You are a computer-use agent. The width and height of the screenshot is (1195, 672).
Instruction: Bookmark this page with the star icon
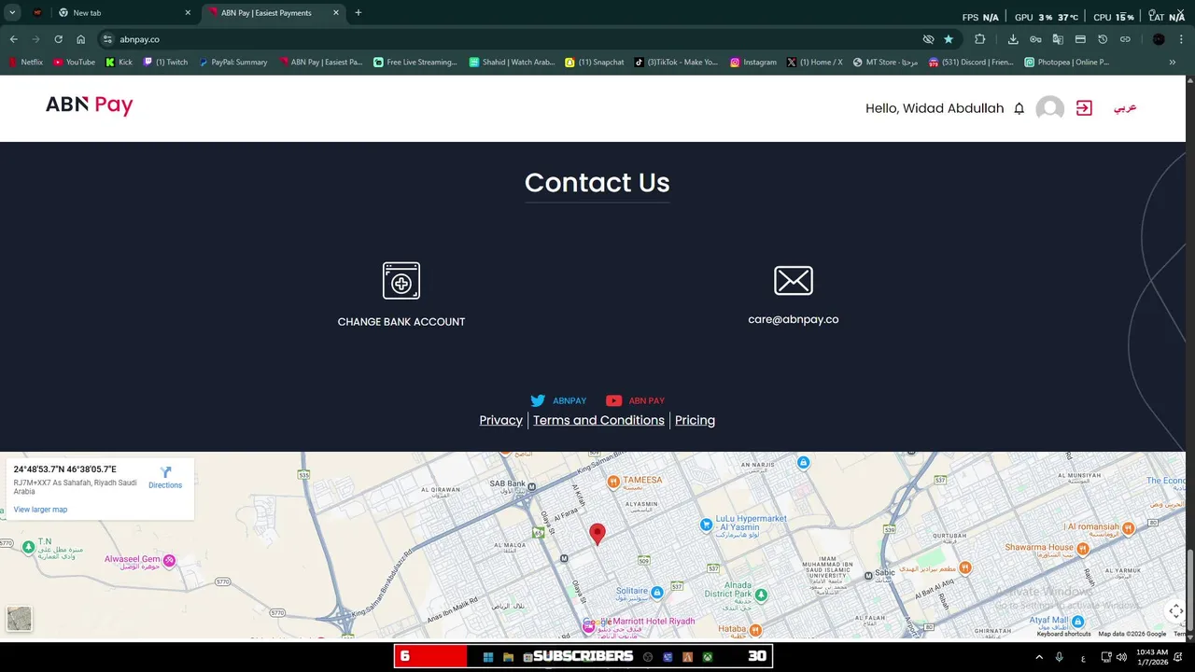click(949, 39)
